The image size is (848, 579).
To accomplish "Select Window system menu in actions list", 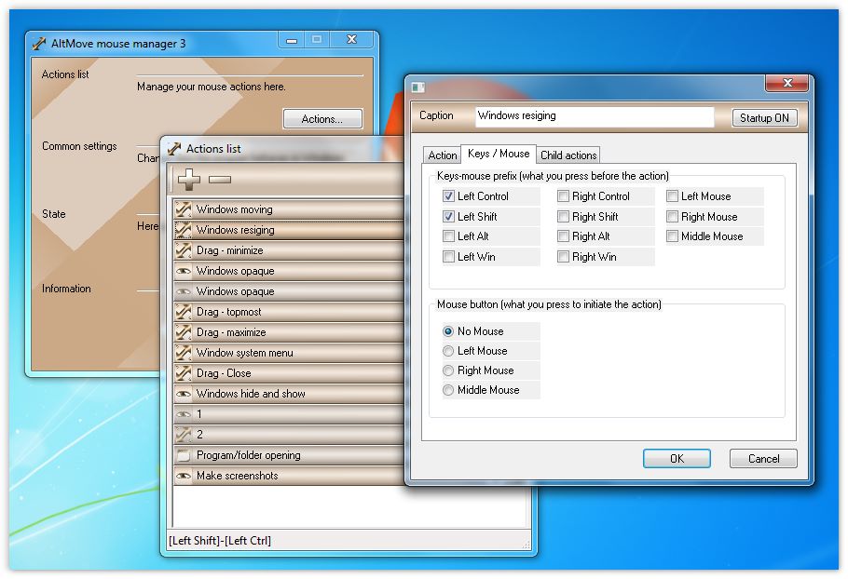I will click(x=244, y=353).
